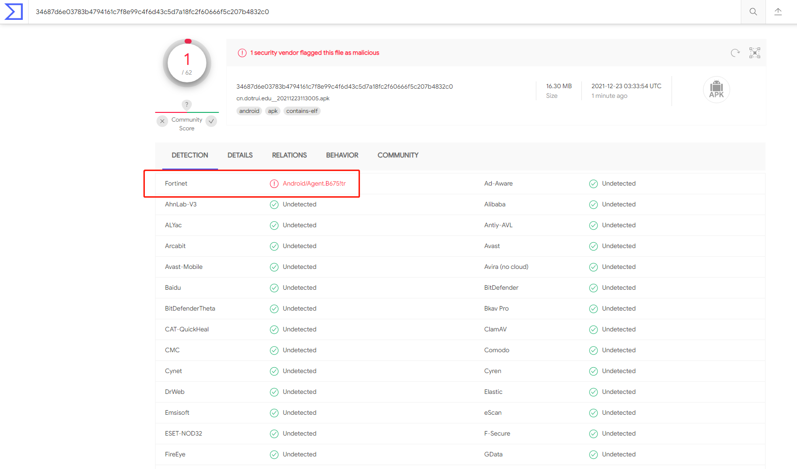Vote malicious with the X button
This screenshot has height=469, width=797.
coord(162,121)
